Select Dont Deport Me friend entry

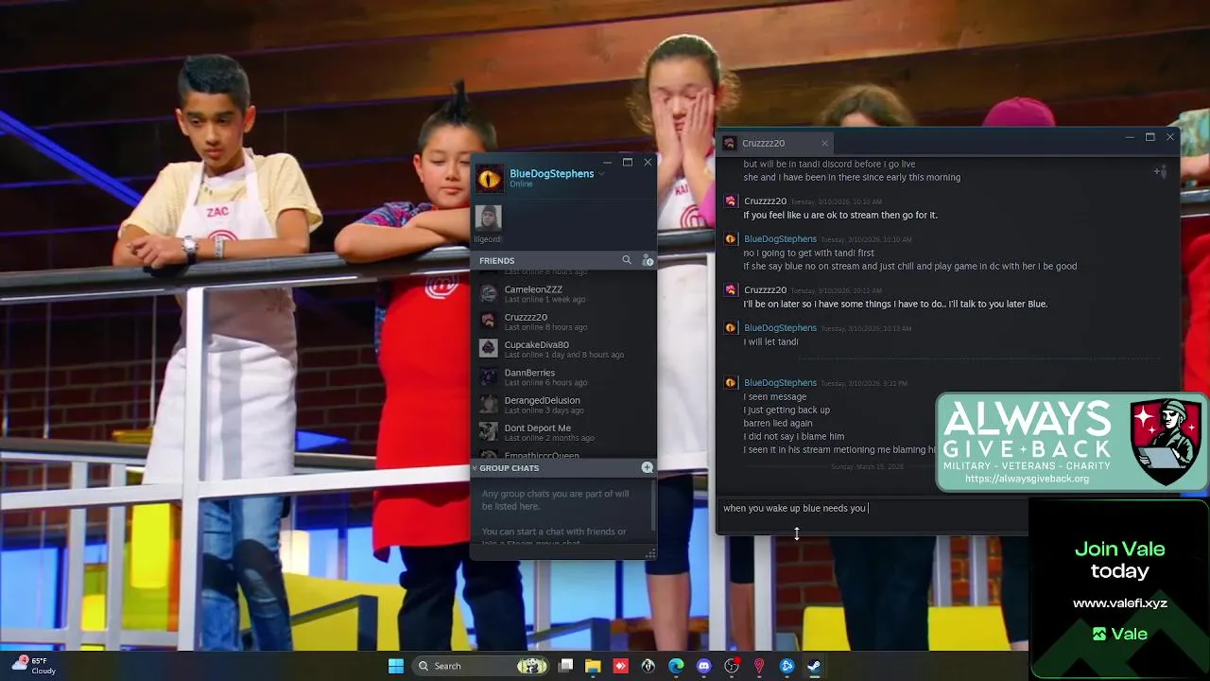563,431
